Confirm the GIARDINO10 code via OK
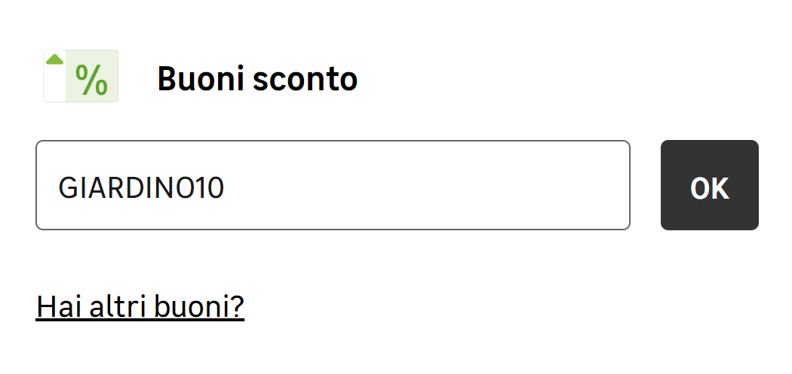This screenshot has height=374, width=792. point(709,185)
